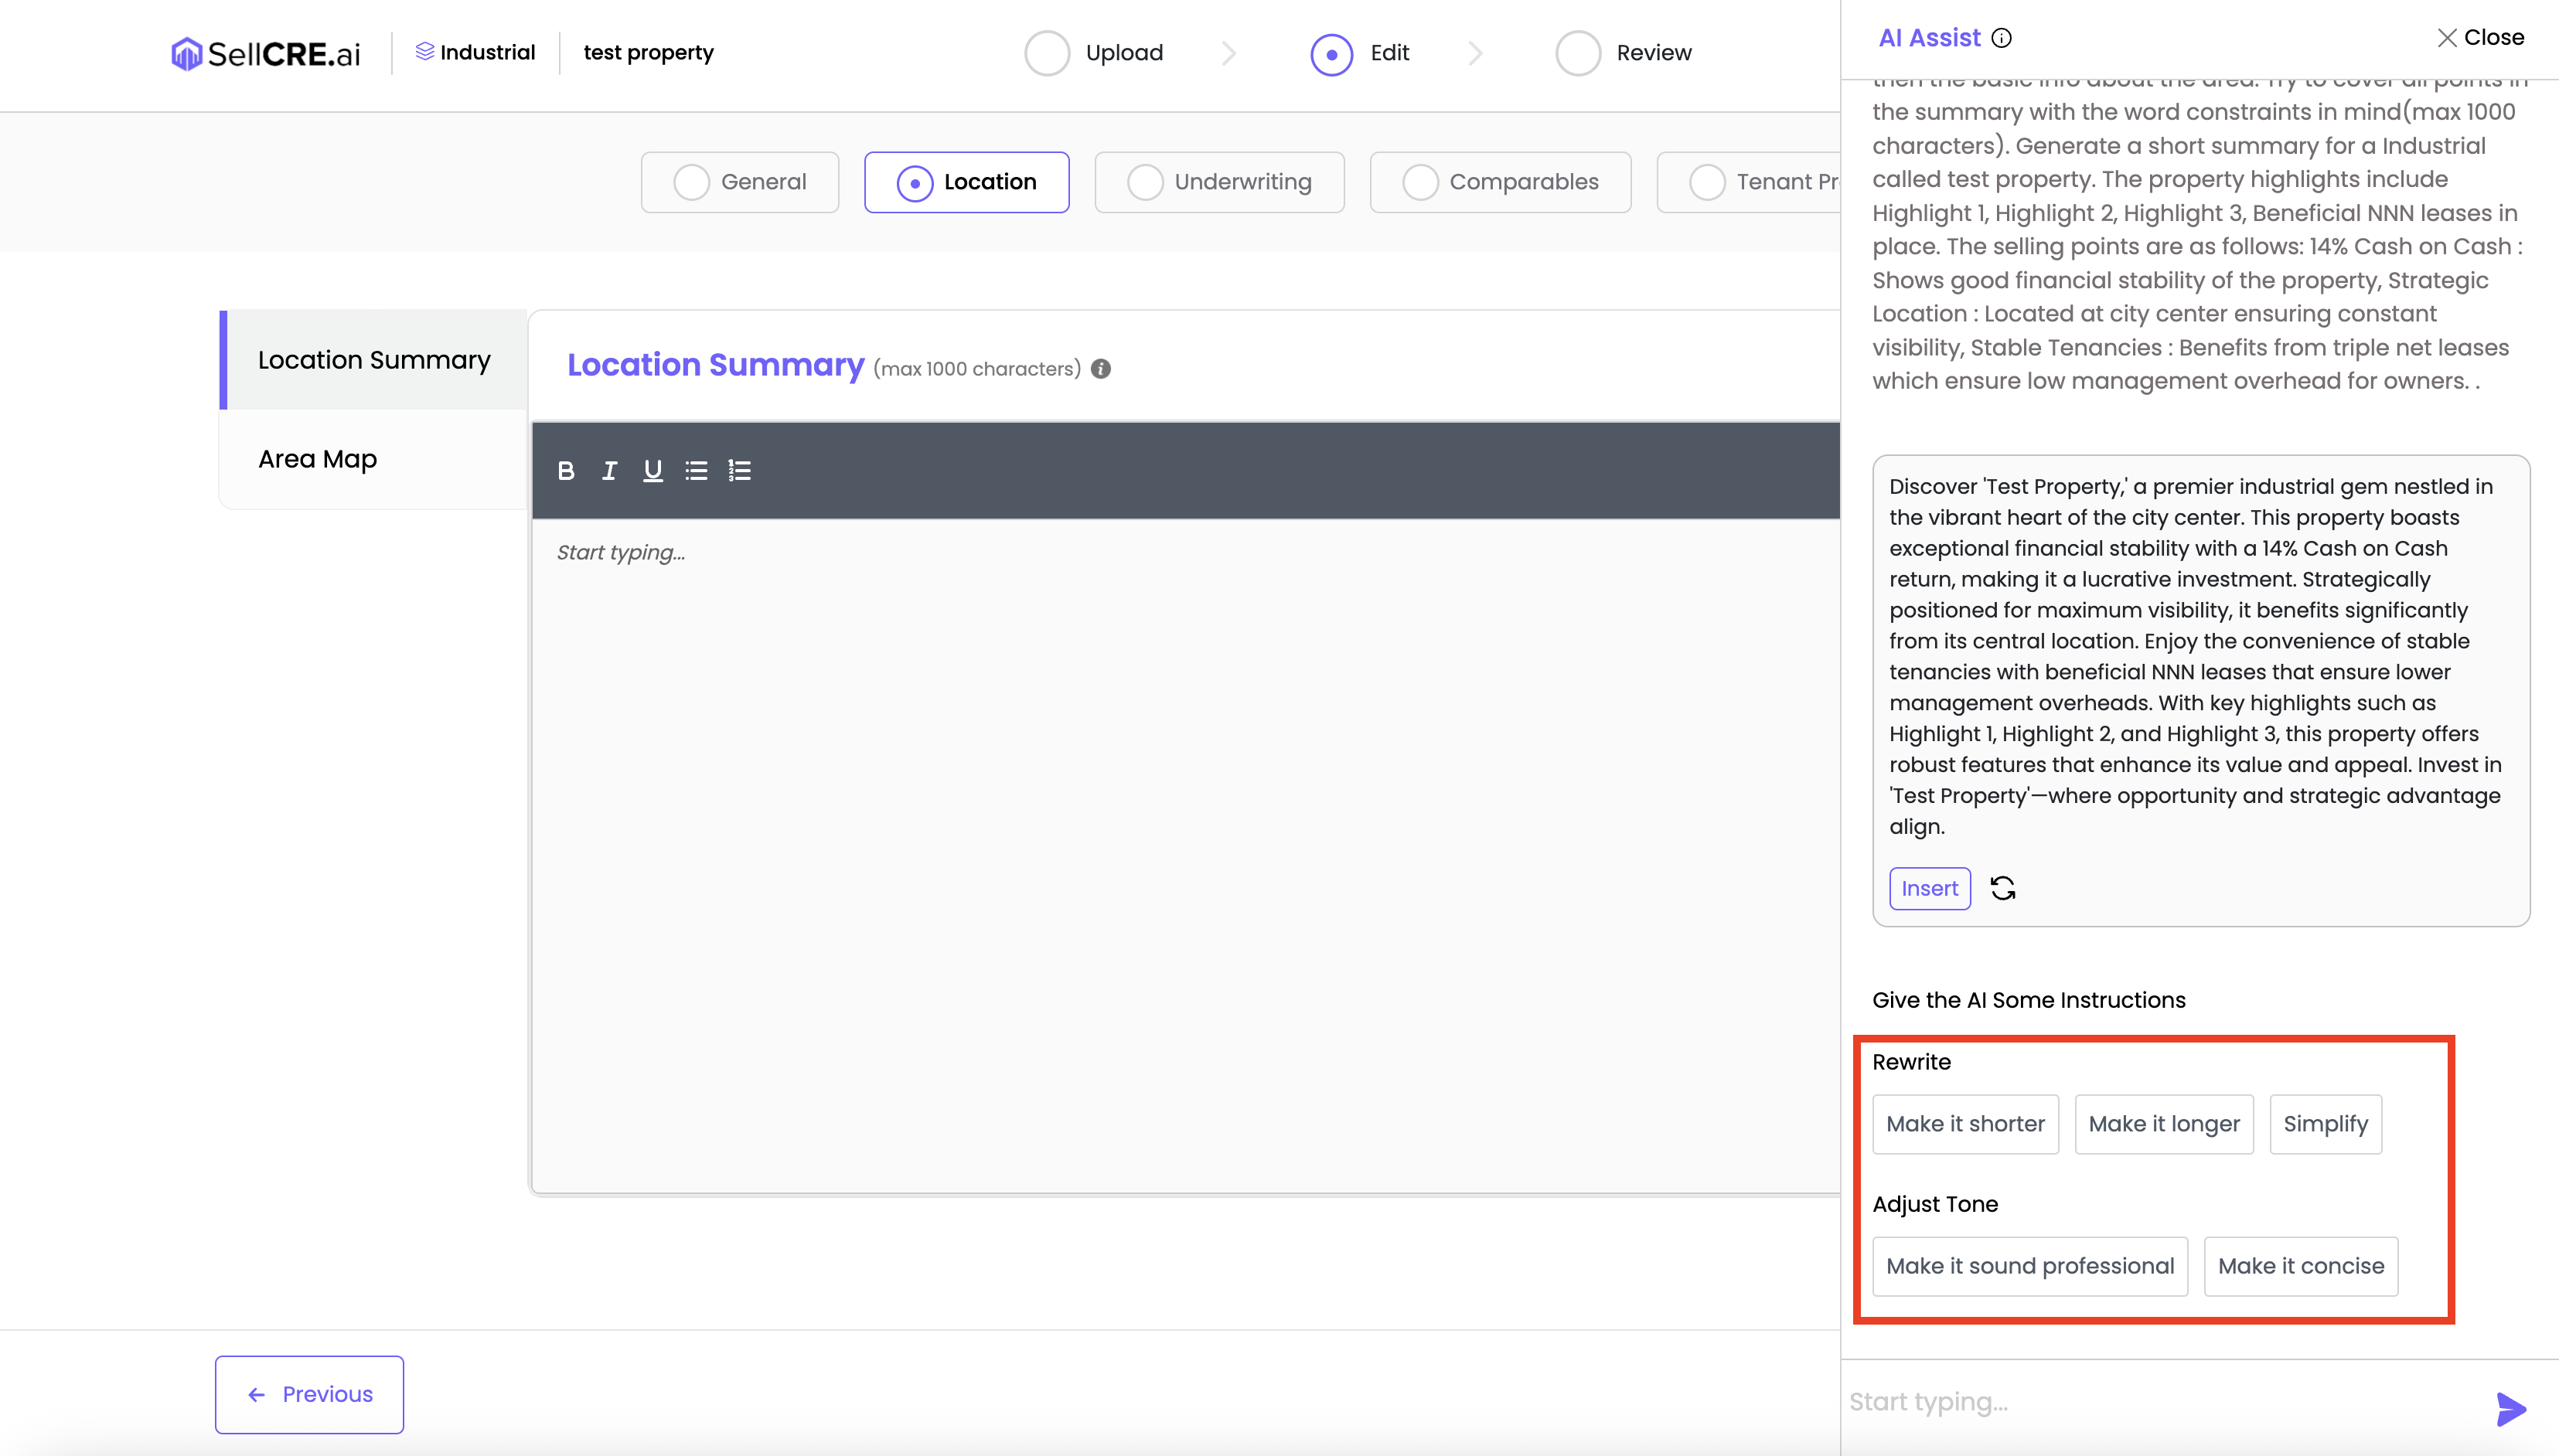The width and height of the screenshot is (2559, 1456).
Task: Insert a bulleted list
Action: click(697, 470)
